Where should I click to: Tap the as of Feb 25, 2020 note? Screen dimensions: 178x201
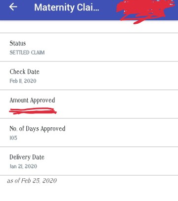point(32,181)
